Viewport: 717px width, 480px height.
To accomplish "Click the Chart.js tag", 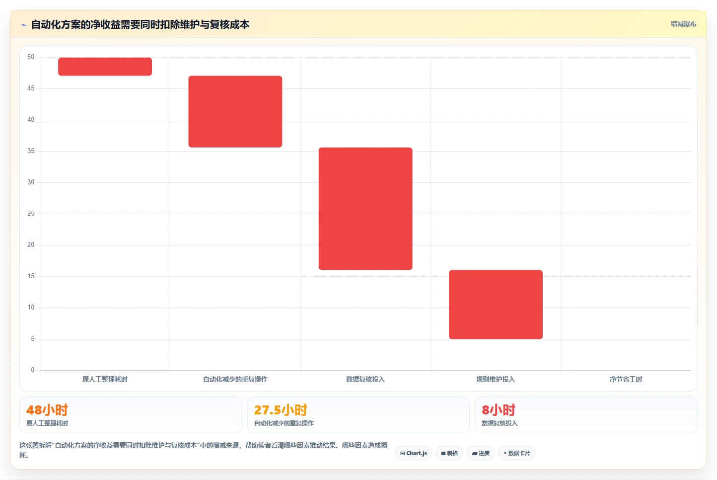I will coord(414,453).
